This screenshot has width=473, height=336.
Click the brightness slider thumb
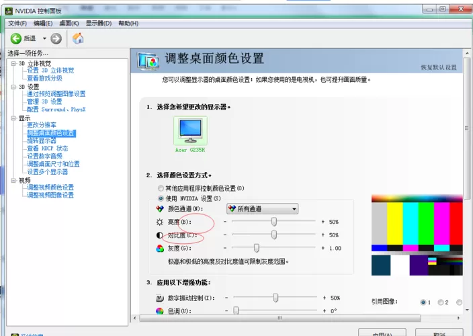pos(274,222)
